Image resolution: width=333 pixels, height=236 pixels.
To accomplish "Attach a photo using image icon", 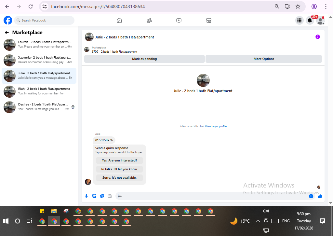I will [94, 196].
